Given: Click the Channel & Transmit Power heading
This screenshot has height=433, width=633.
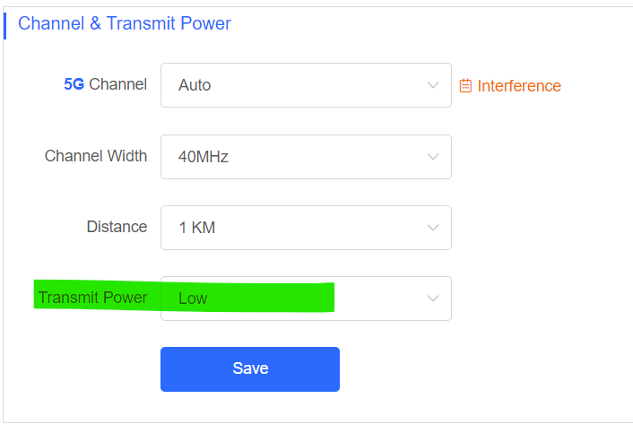Looking at the screenshot, I should coord(125,23).
